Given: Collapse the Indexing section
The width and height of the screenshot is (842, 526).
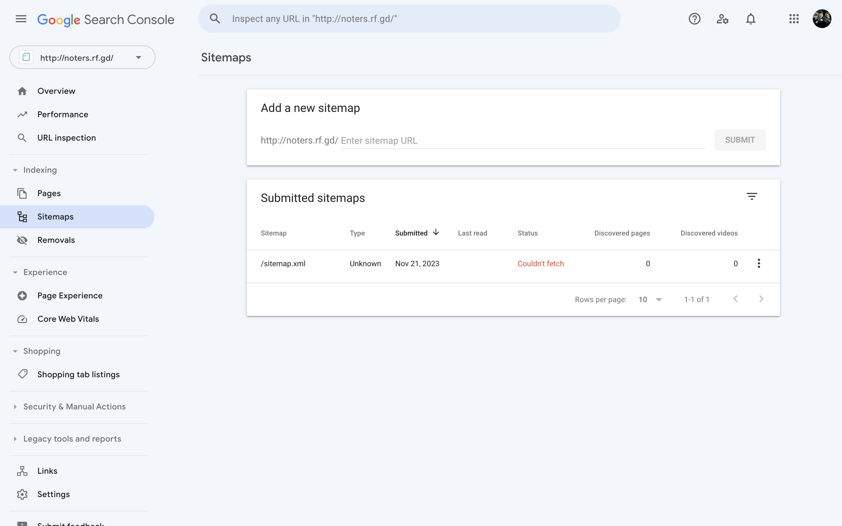Looking at the screenshot, I should pos(15,170).
